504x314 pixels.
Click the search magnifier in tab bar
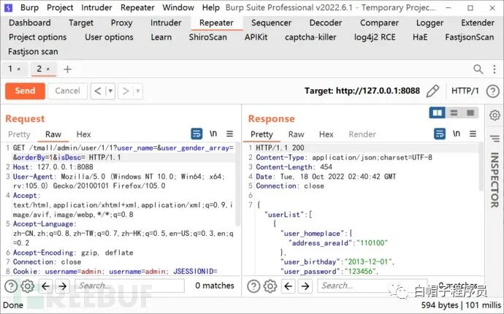pos(478,69)
